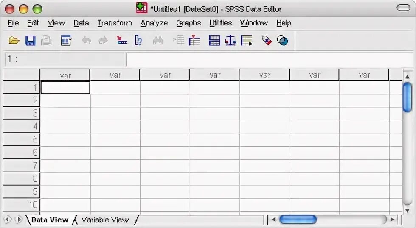The image size is (416, 228).
Task: Click the Insert Cases icon
Action: (x=179, y=41)
